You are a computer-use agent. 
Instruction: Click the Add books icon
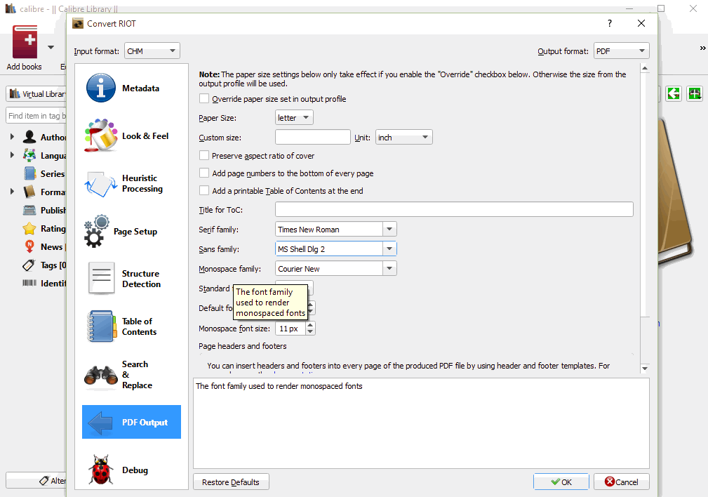(25, 41)
